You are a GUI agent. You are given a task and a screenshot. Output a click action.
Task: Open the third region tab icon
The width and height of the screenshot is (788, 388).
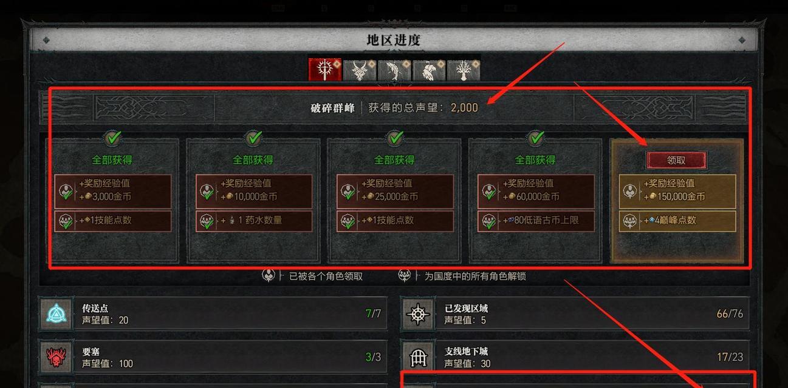394,70
